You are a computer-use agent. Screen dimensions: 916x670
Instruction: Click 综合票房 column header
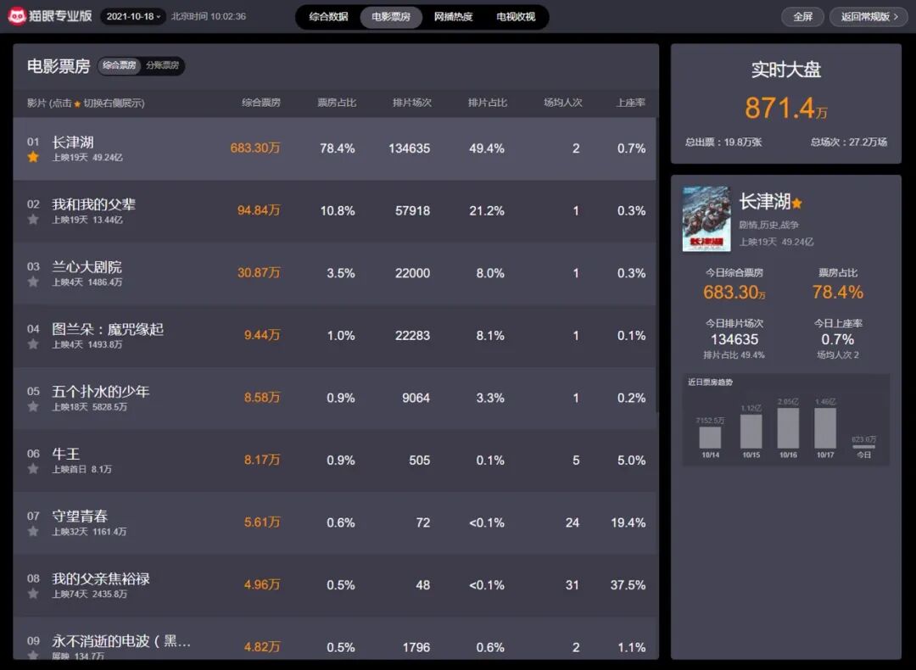261,103
